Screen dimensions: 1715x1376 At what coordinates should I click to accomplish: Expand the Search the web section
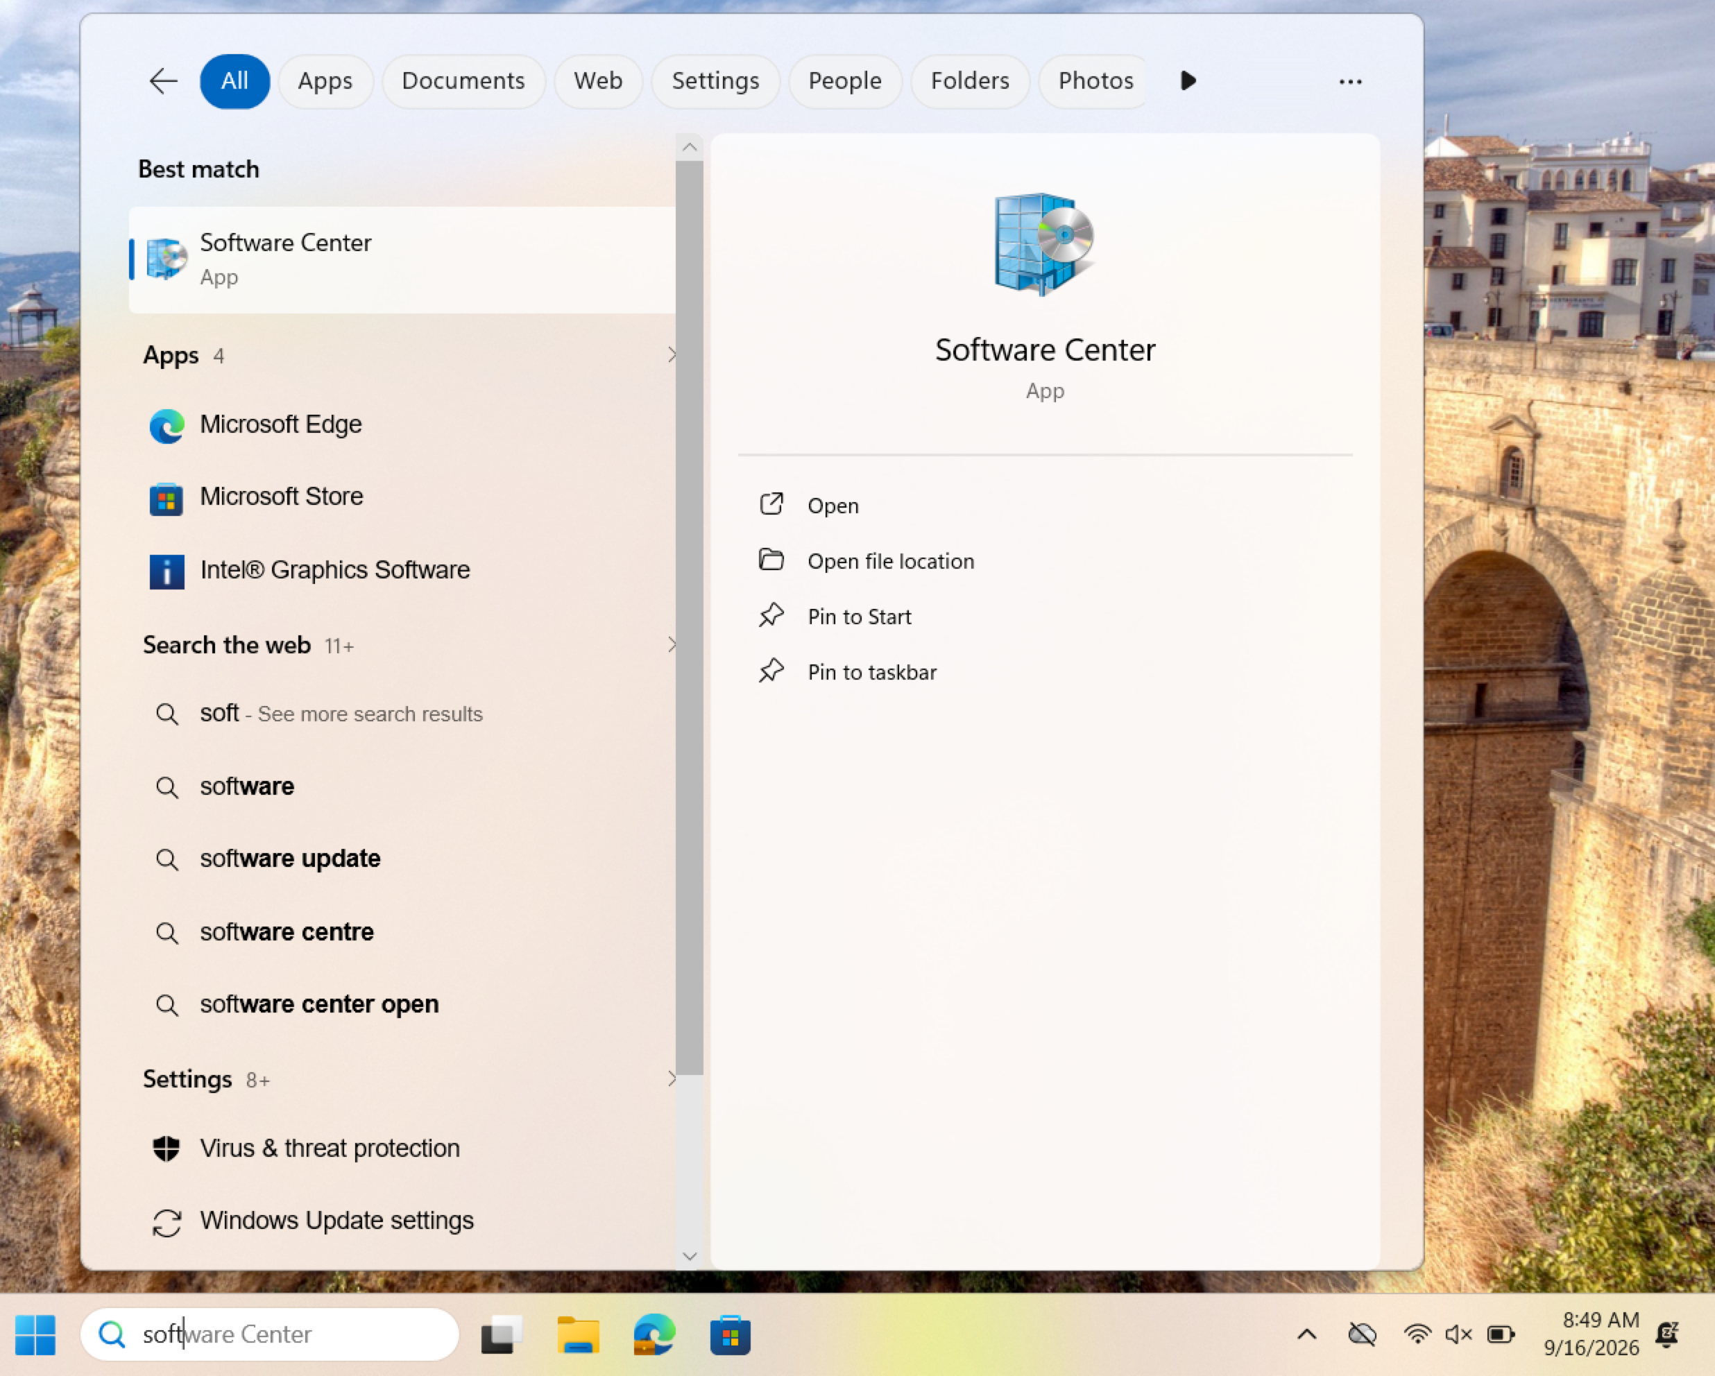(x=672, y=644)
